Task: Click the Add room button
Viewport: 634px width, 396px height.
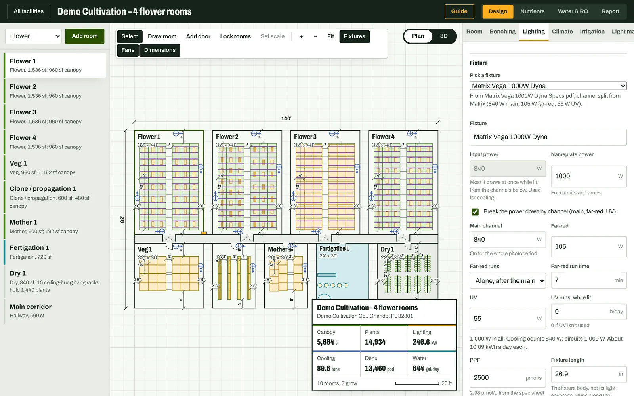Action: coord(85,36)
